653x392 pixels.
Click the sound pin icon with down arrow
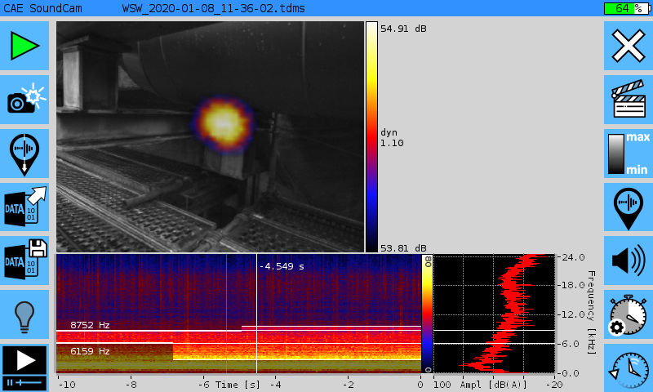[24, 154]
